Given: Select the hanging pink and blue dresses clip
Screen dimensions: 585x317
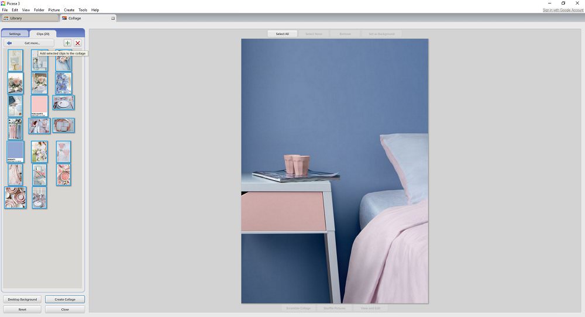Looking at the screenshot, I should (x=15, y=129).
